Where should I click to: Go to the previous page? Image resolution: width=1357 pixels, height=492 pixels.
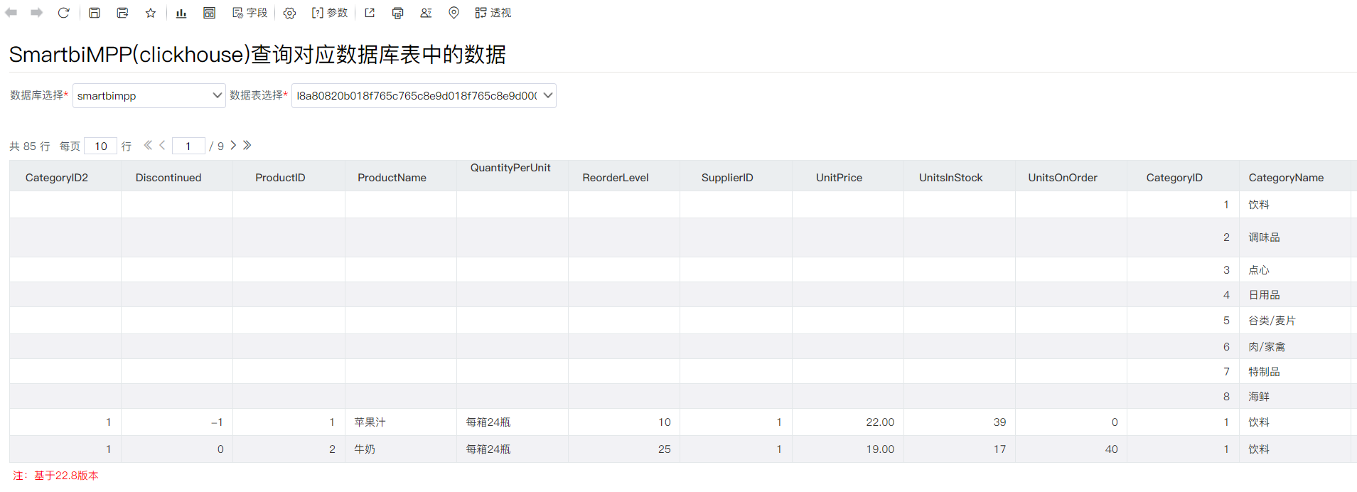(x=163, y=145)
